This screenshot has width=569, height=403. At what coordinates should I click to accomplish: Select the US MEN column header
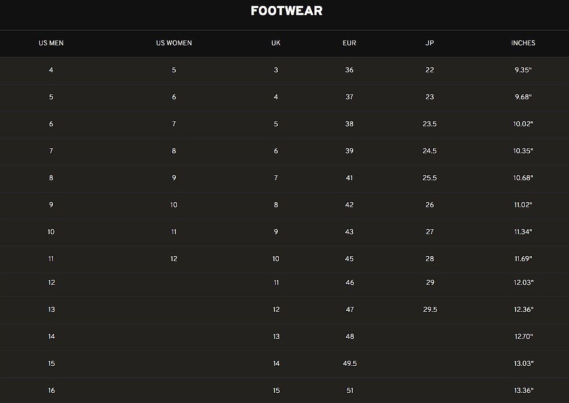(x=51, y=43)
